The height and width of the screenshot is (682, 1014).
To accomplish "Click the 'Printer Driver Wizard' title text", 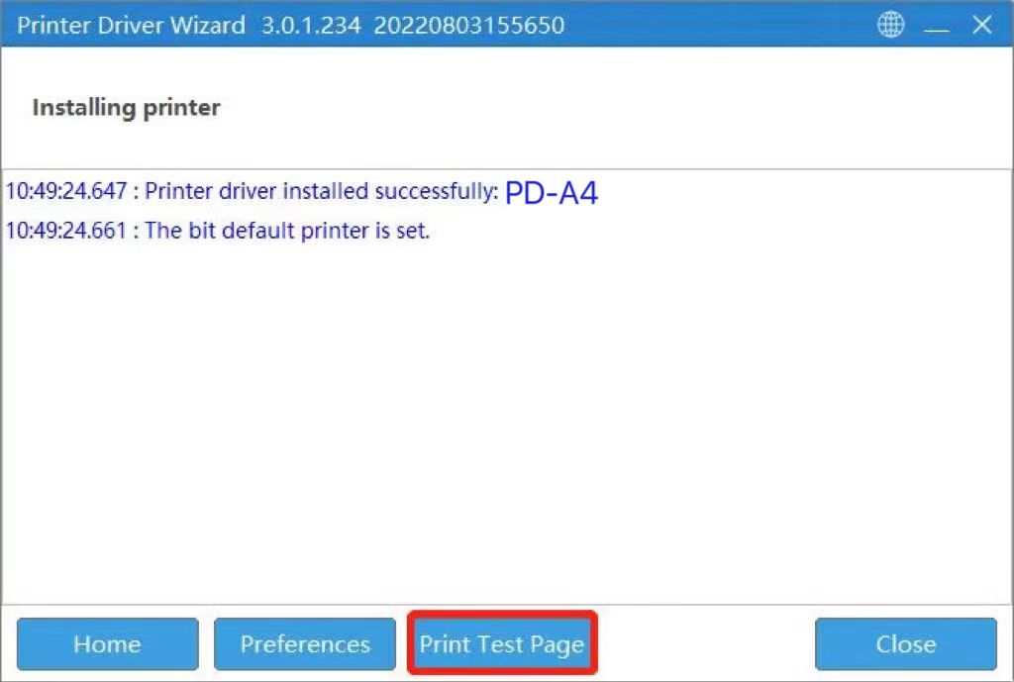I will tap(132, 25).
